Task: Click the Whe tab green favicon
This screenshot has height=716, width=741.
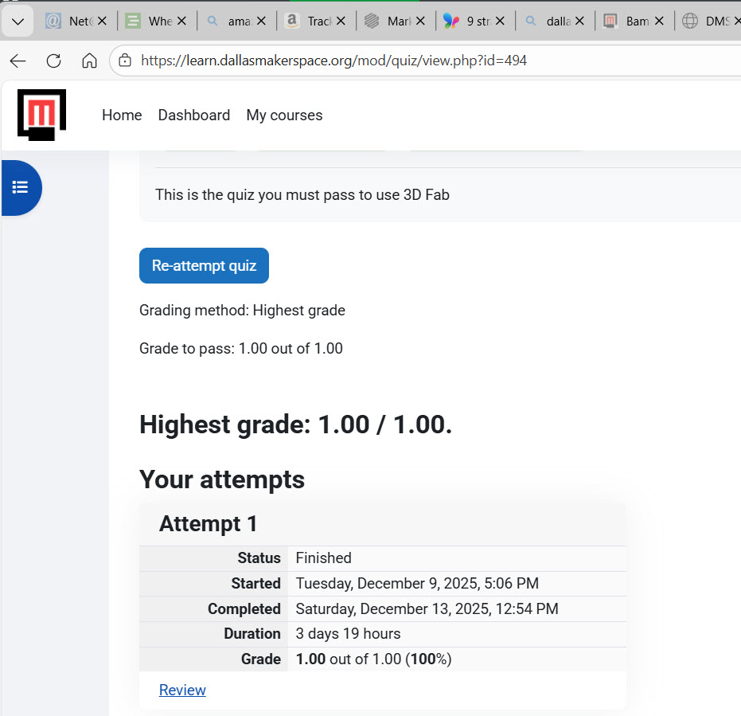Action: tap(133, 21)
